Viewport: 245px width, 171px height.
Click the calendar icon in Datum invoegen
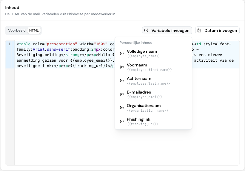click(x=199, y=30)
